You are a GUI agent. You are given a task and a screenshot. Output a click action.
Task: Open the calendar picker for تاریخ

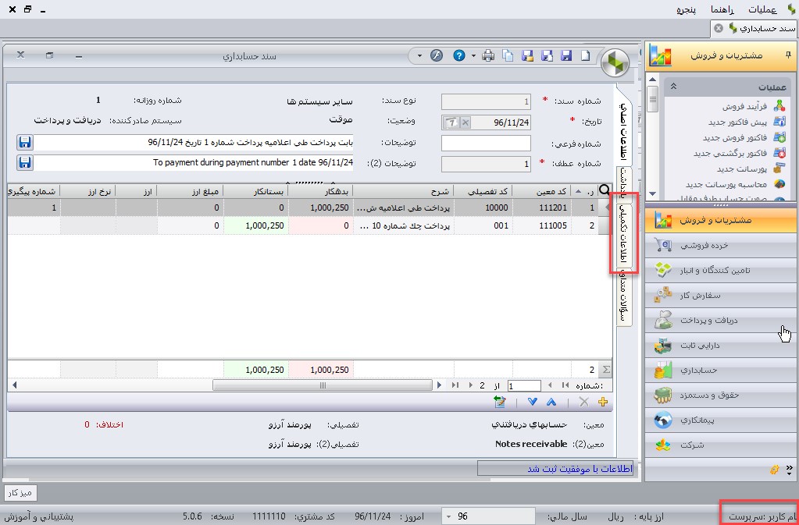pos(451,122)
